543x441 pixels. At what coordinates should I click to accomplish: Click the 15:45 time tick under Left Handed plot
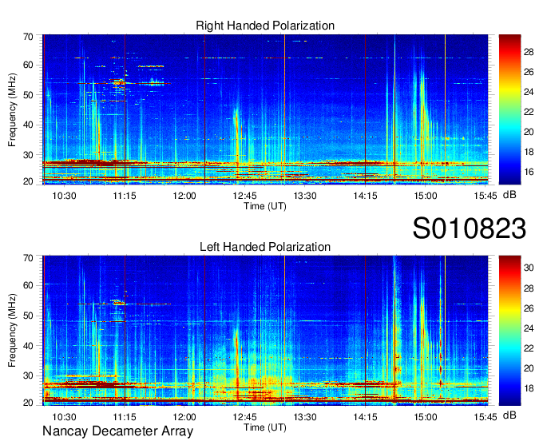tap(486, 417)
